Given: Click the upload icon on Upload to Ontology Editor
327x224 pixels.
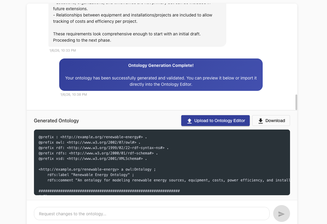Looking at the screenshot, I should pyautogui.click(x=189, y=121).
